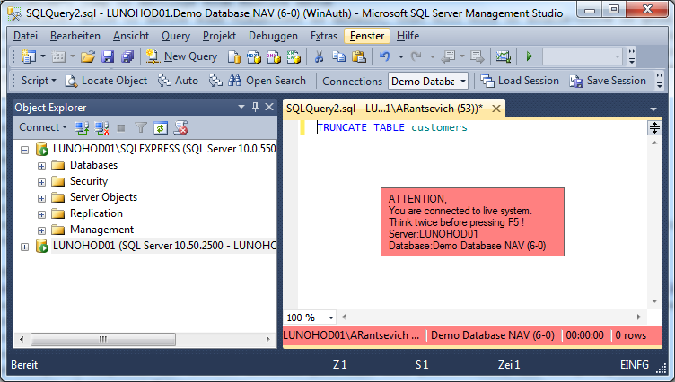Click the Analysis Services DMX Query icon
The height and width of the screenshot is (382, 675).
[x=274, y=56]
